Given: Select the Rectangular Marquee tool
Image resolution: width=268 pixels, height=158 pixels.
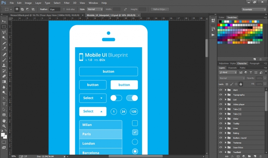Looking at the screenshot, I should (4, 27).
